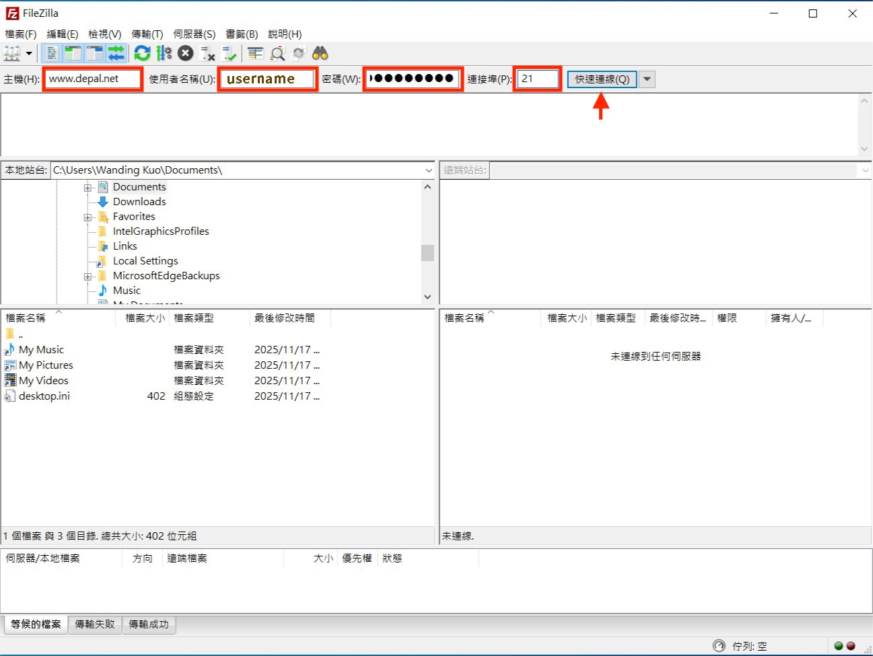Click process queue toolbar icon
The height and width of the screenshot is (656, 873).
click(164, 54)
